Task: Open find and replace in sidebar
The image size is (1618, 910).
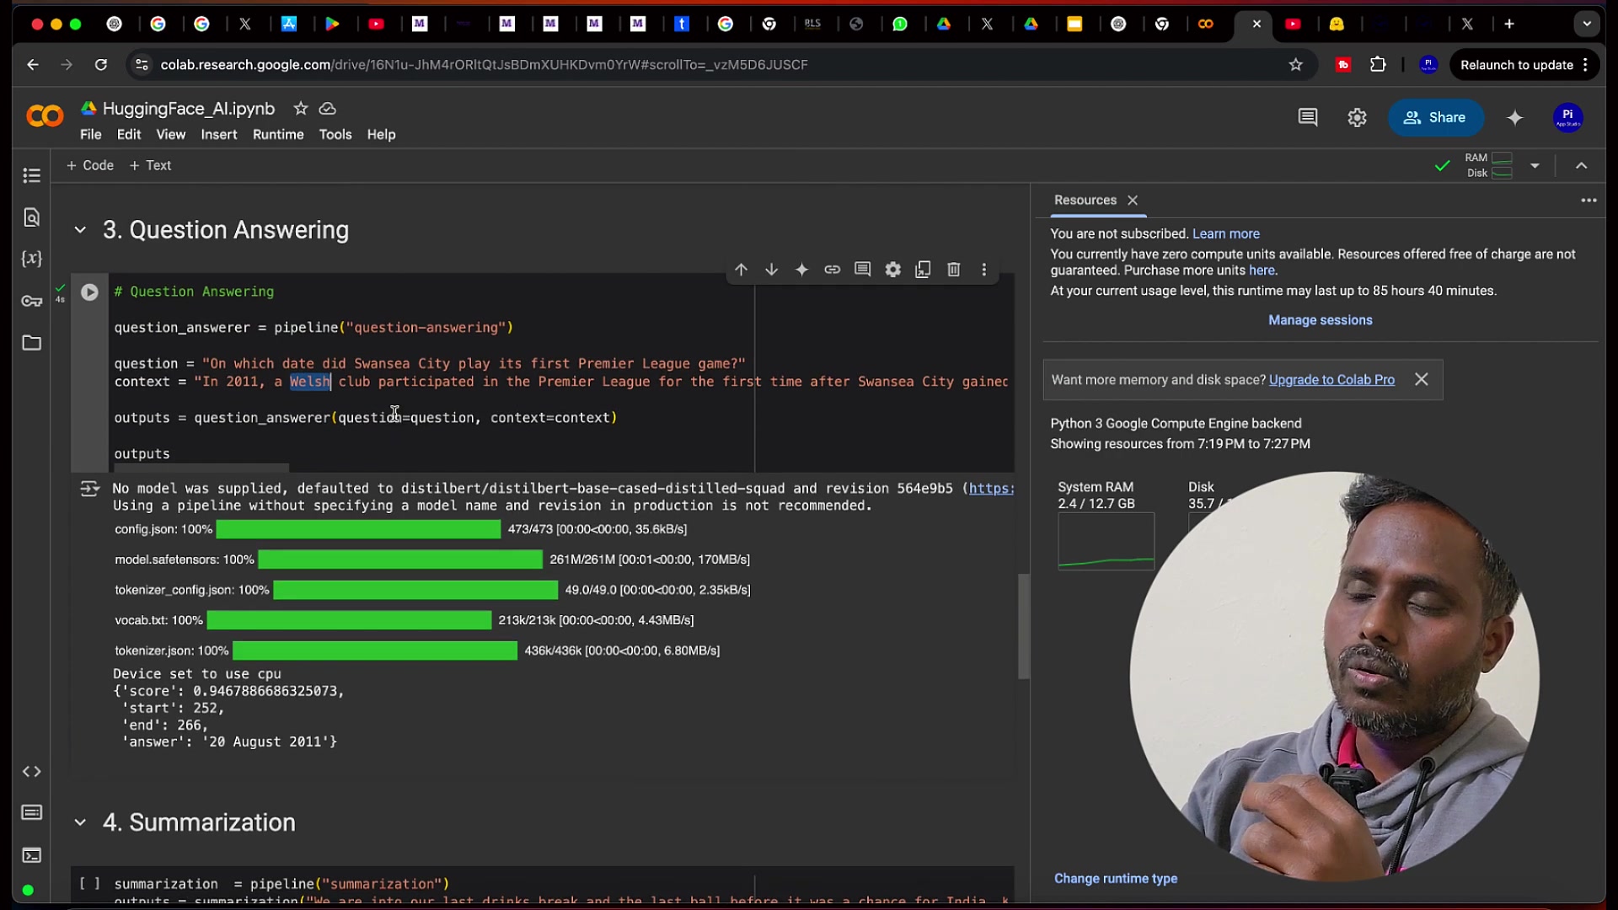Action: pos(31,217)
